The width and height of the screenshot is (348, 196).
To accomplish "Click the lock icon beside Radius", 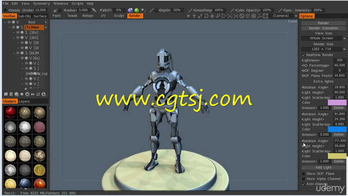I will 60,10.
